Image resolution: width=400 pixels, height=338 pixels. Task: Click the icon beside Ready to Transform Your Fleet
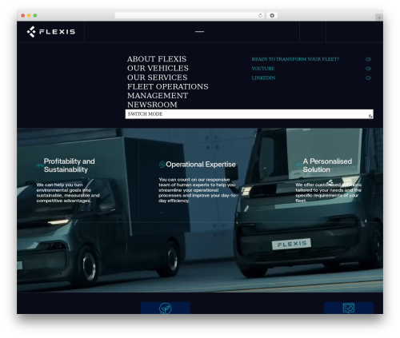tap(368, 59)
